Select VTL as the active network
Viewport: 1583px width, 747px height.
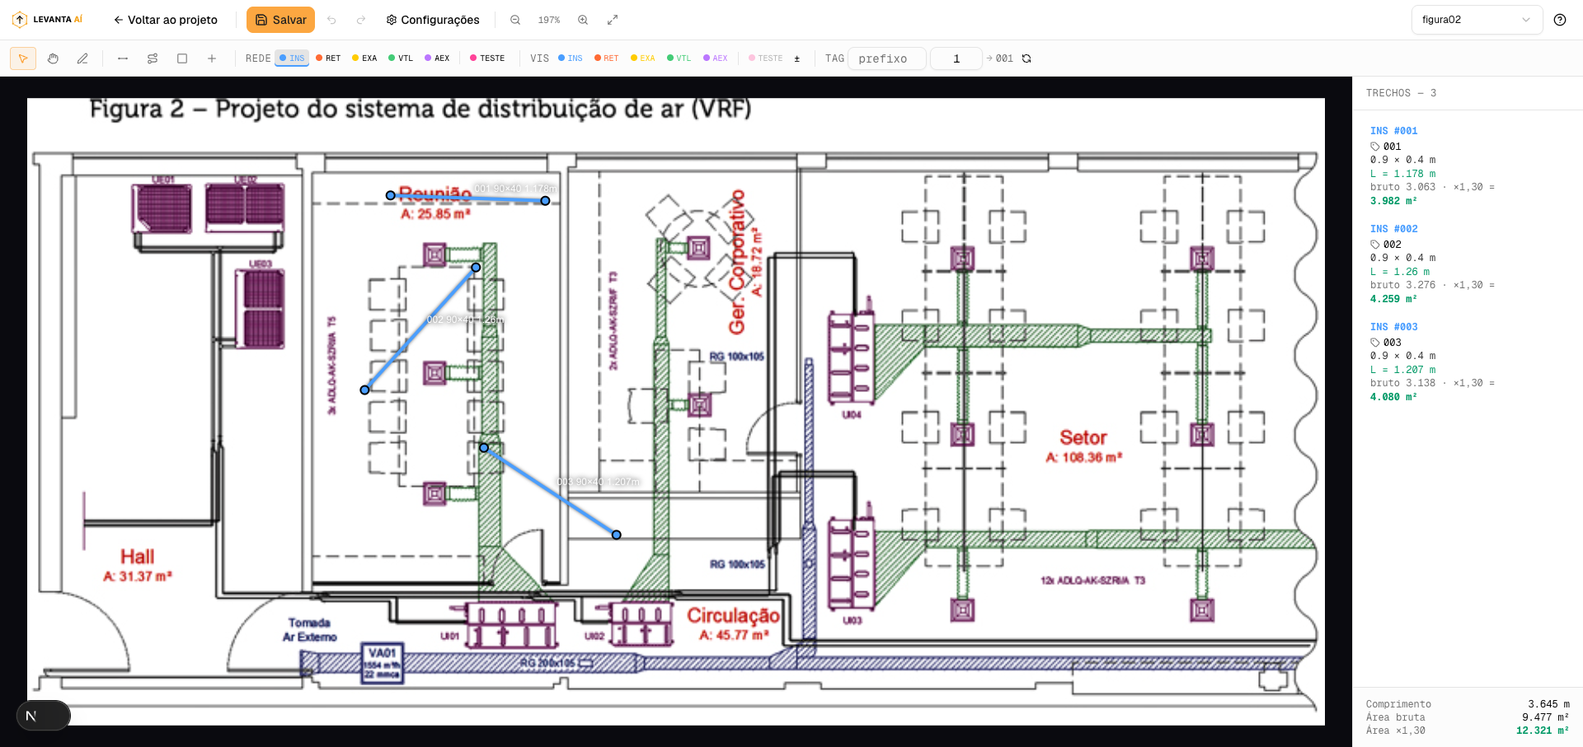tap(401, 58)
